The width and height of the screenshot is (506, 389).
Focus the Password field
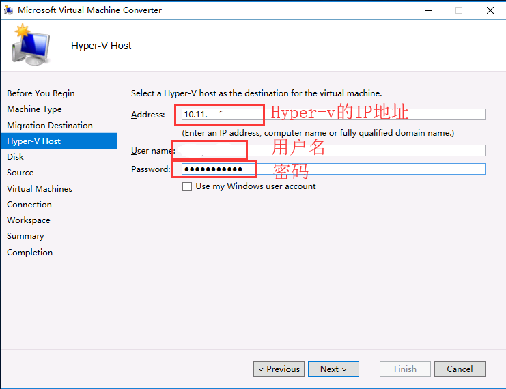click(333, 169)
